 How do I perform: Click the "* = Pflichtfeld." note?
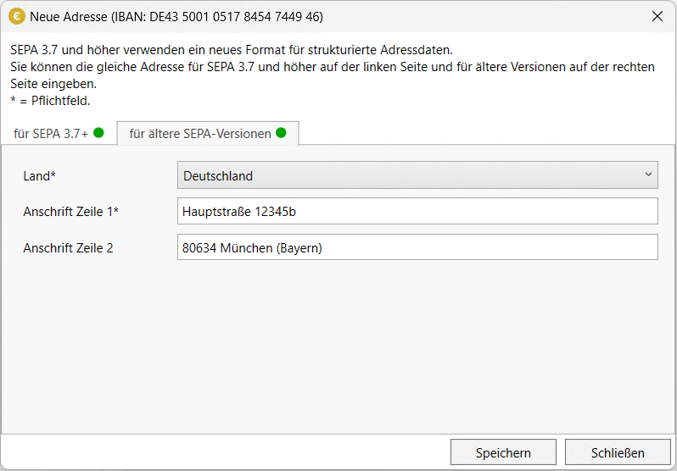[x=50, y=102]
